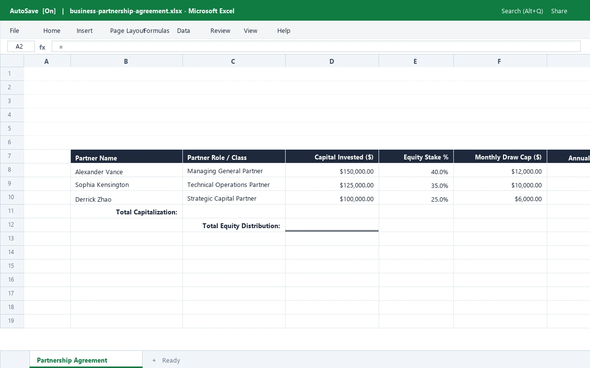This screenshot has width=590, height=368.
Task: Select the Managing General Partner cell
Action: point(234,170)
